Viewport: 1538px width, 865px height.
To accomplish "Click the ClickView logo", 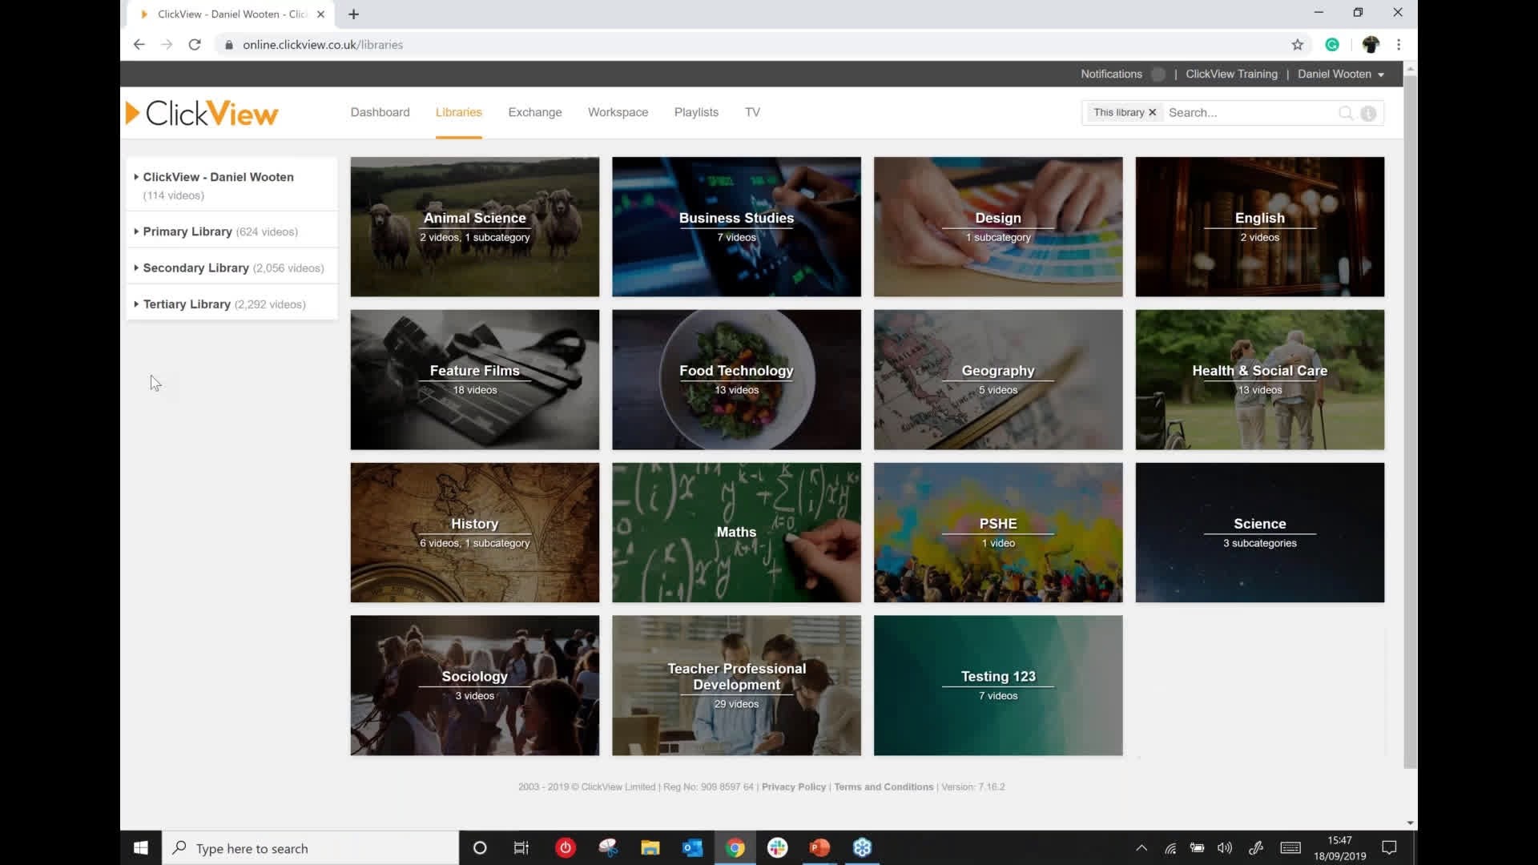I will 202,112.
